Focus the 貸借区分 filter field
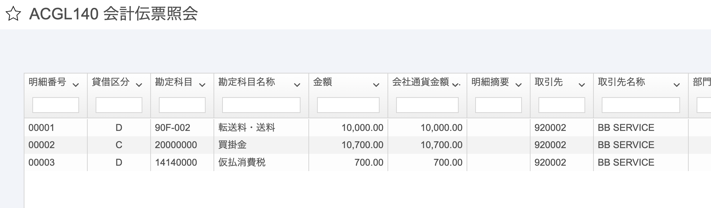 [119, 105]
